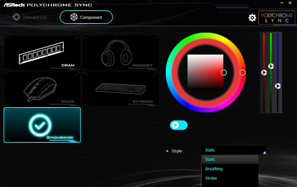Select the DRAM component tile
Image resolution: width=297 pixels, height=187 pixels.
(x=42, y=53)
